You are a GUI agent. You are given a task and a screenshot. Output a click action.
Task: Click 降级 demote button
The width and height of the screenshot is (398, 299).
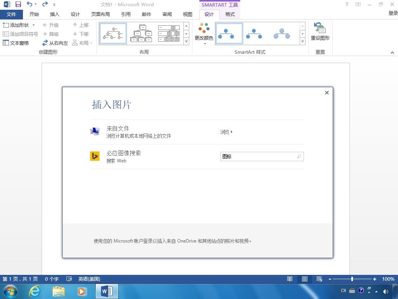click(51, 34)
